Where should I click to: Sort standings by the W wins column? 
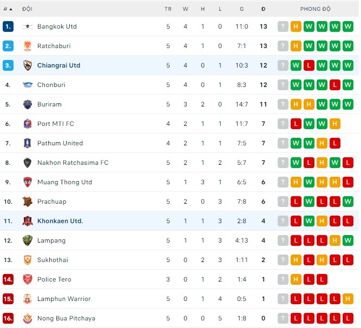click(x=186, y=9)
